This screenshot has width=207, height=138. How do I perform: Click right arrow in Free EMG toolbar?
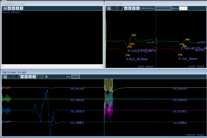[21, 8]
